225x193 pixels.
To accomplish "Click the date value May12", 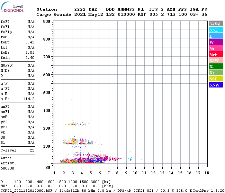I will pos(96,14).
